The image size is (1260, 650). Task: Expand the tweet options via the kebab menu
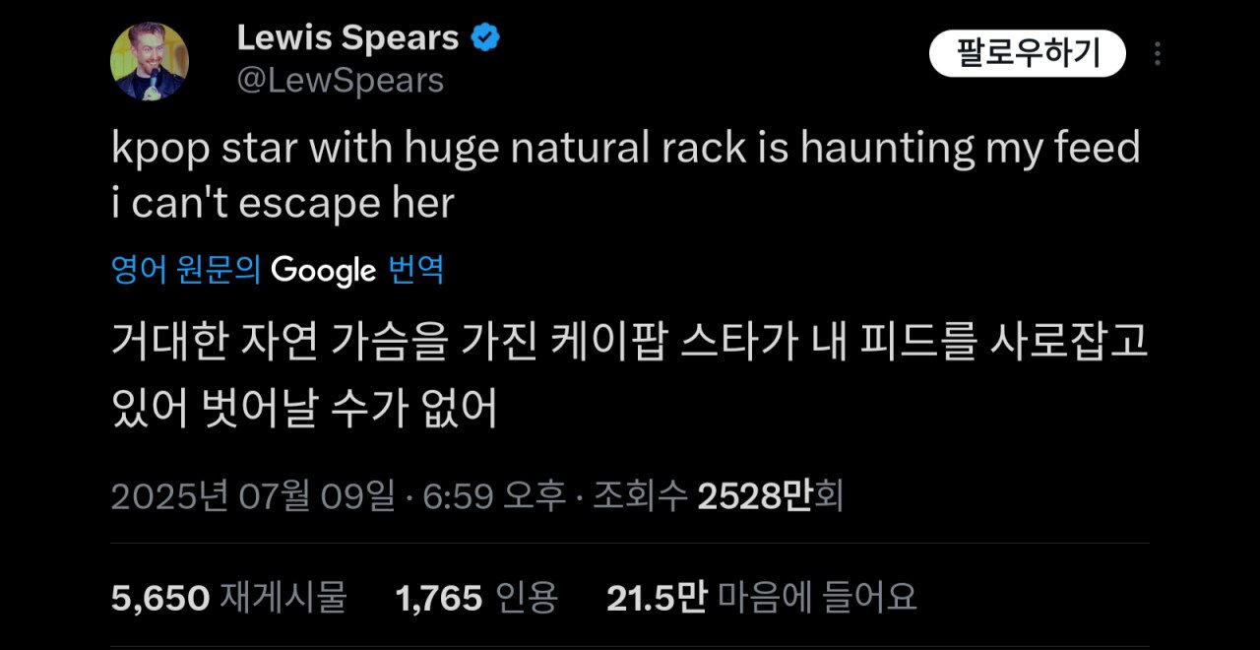[1158, 54]
